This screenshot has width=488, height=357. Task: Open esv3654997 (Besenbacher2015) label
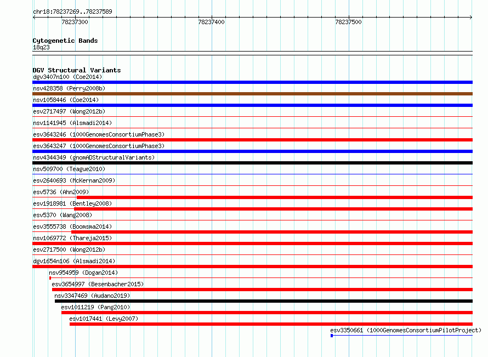98,284
